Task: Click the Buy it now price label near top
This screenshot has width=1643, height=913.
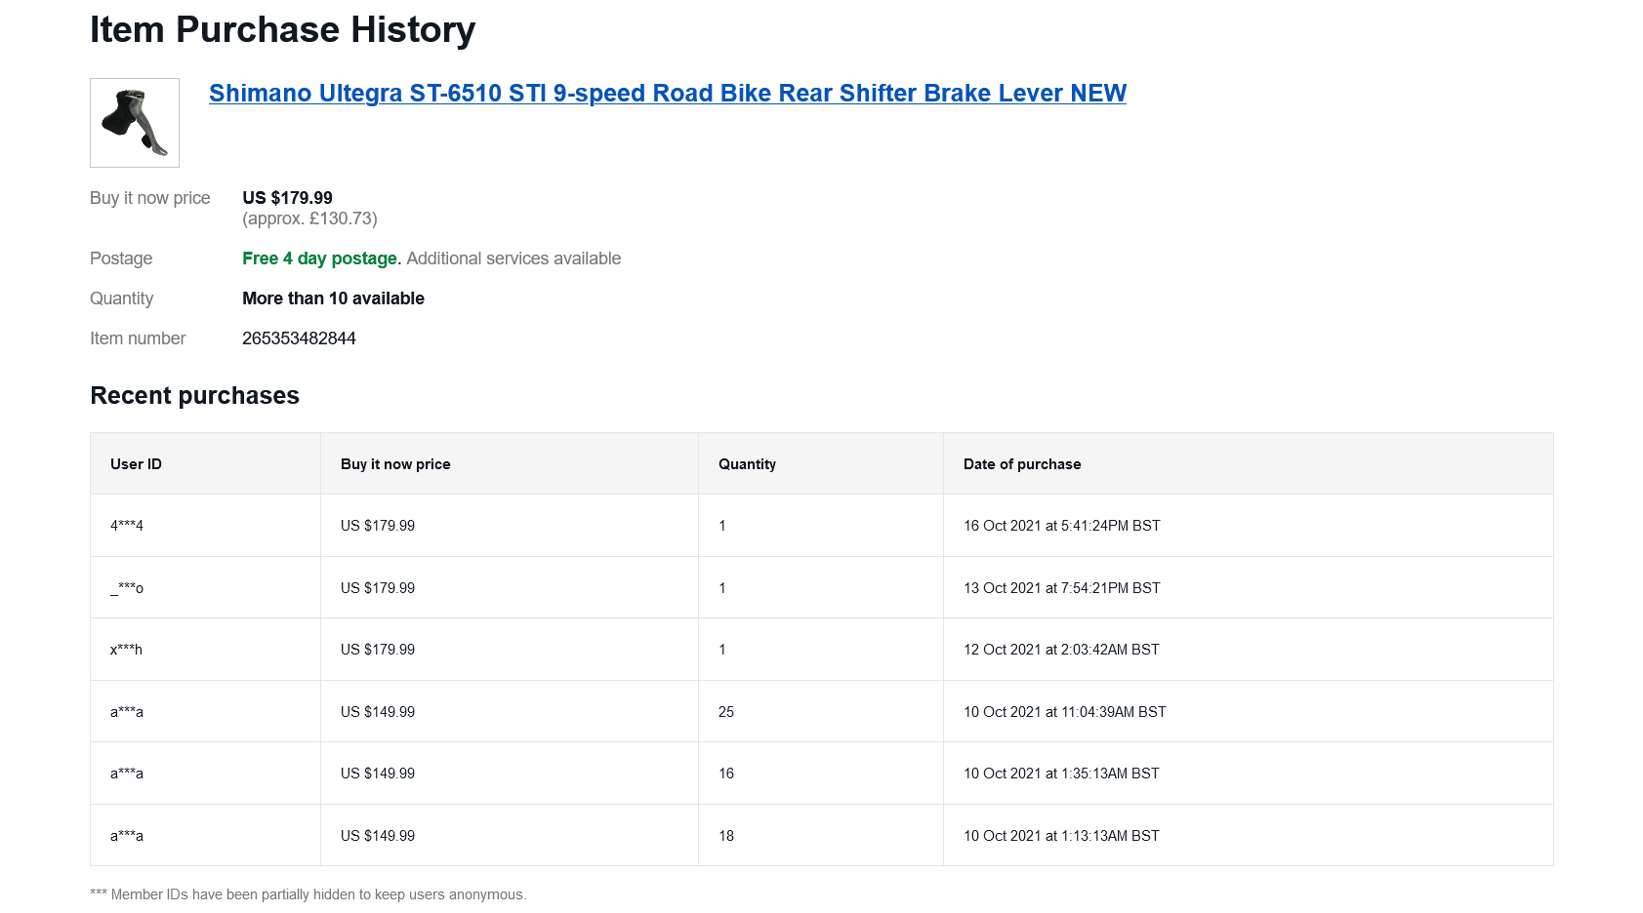Action: tap(150, 198)
